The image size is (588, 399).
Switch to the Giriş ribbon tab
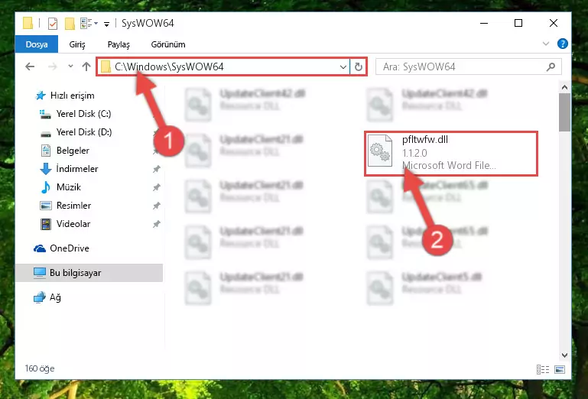(x=77, y=44)
